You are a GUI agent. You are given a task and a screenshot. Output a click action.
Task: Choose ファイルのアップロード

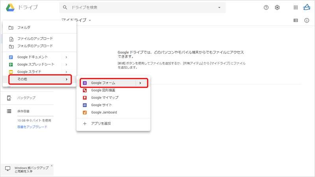pyautogui.click(x=40, y=39)
